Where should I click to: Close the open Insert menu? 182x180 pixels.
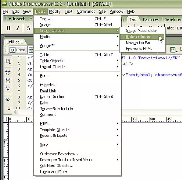tap(40, 12)
